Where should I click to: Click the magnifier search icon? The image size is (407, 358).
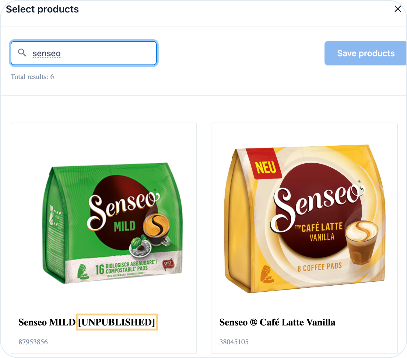pyautogui.click(x=22, y=53)
